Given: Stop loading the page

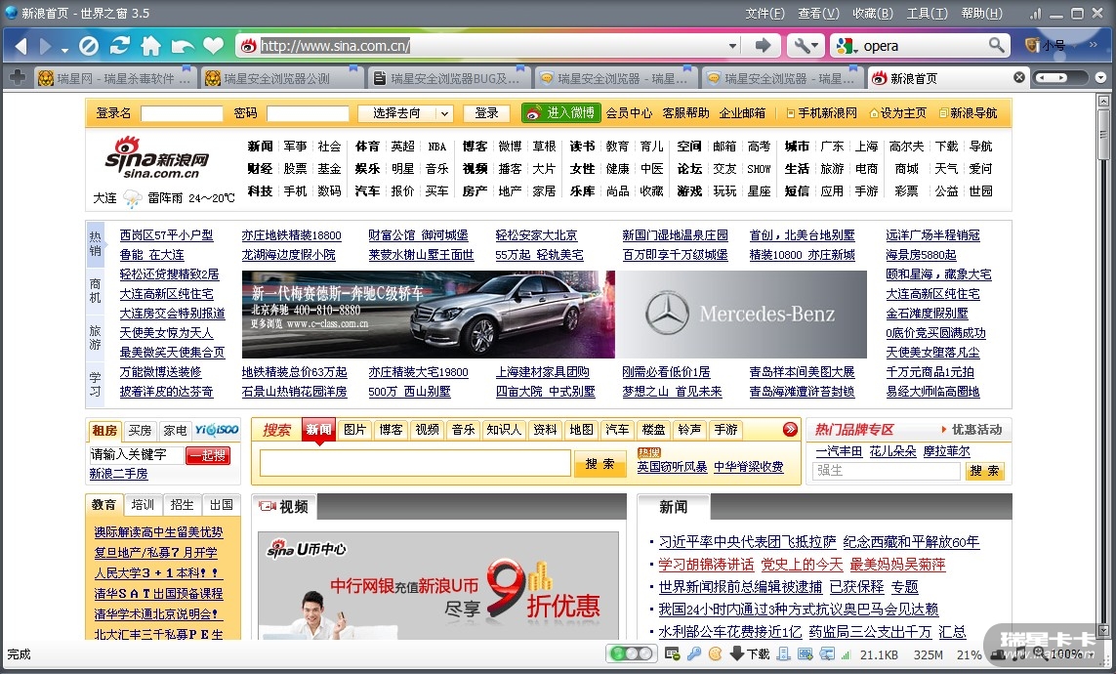Looking at the screenshot, I should [x=88, y=46].
